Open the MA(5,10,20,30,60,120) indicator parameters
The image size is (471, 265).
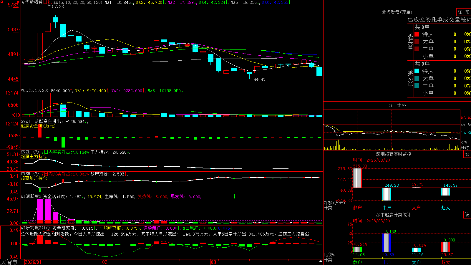pos(78,2)
